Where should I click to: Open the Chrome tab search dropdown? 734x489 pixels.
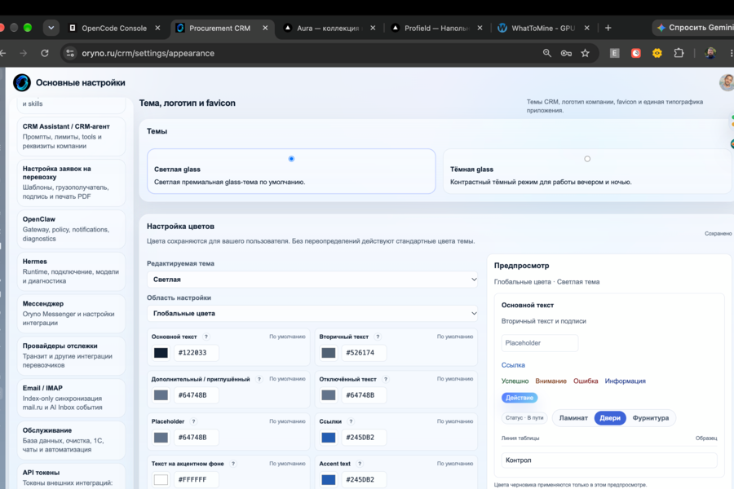51,28
